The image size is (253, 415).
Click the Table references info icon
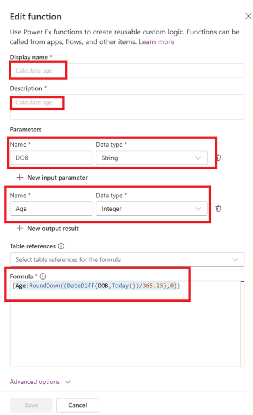point(61,246)
